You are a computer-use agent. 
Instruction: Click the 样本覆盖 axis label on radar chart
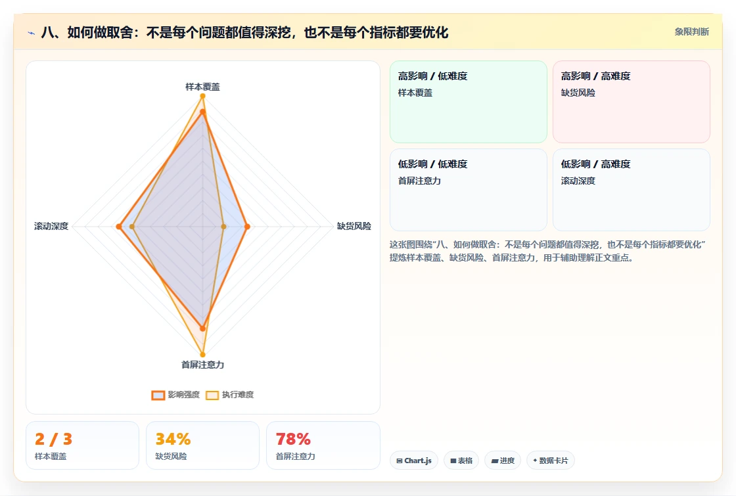coord(203,87)
